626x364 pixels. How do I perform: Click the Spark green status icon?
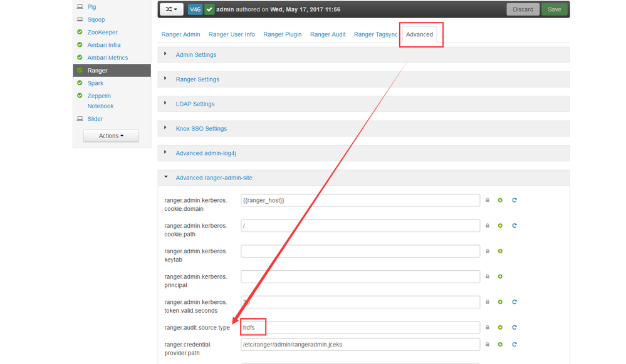tap(80, 83)
